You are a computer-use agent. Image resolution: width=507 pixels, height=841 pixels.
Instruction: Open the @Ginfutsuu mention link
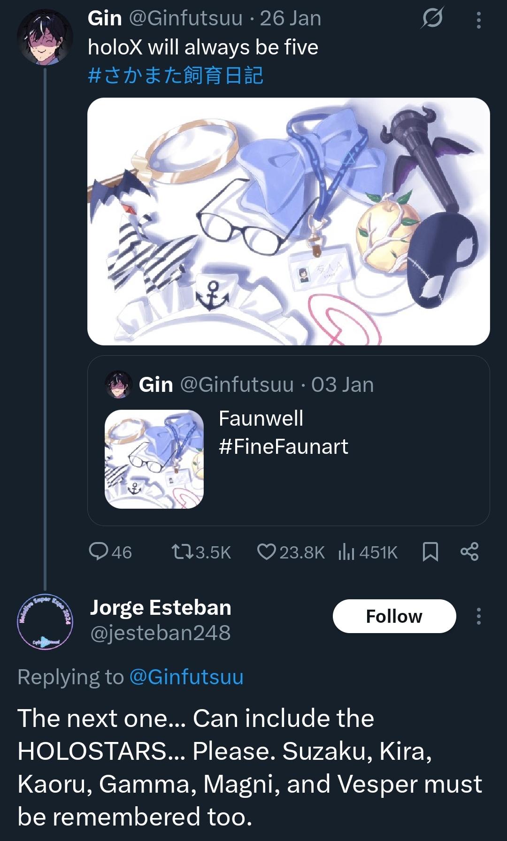pyautogui.click(x=186, y=677)
